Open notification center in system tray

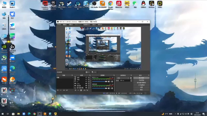(204, 114)
